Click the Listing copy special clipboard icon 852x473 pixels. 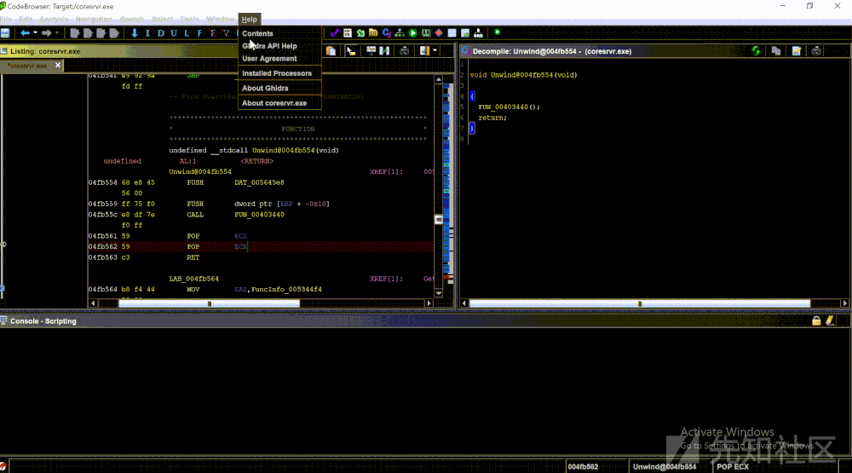tap(331, 51)
